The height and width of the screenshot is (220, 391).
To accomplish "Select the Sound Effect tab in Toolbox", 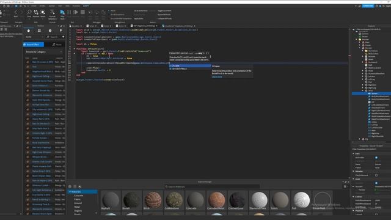I will 34,45.
